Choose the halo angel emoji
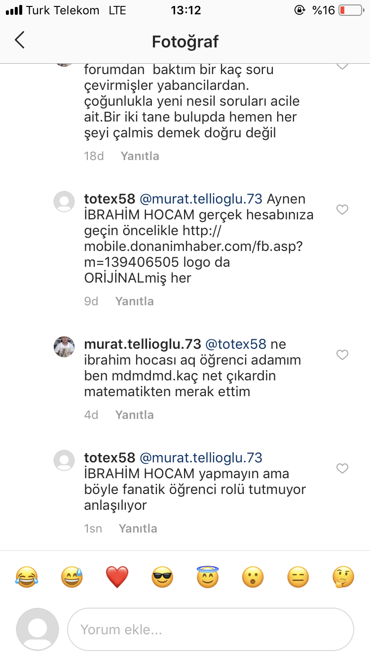 [208, 577]
